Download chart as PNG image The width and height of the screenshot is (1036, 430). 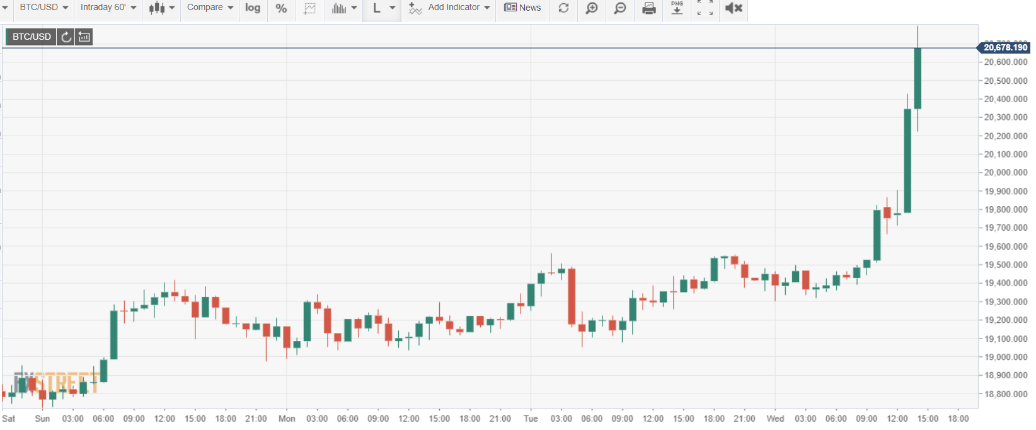(x=677, y=8)
